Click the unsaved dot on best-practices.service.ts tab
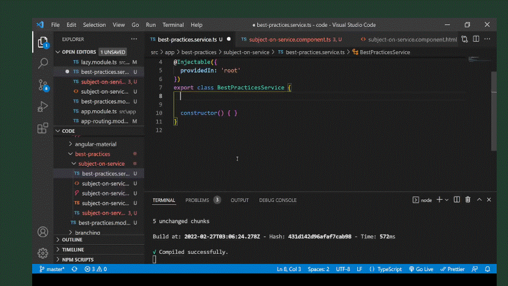Viewport: 508px width, 286px height. point(229,39)
